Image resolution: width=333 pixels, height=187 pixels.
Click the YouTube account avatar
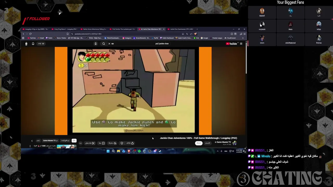pyautogui.click(x=26, y=44)
